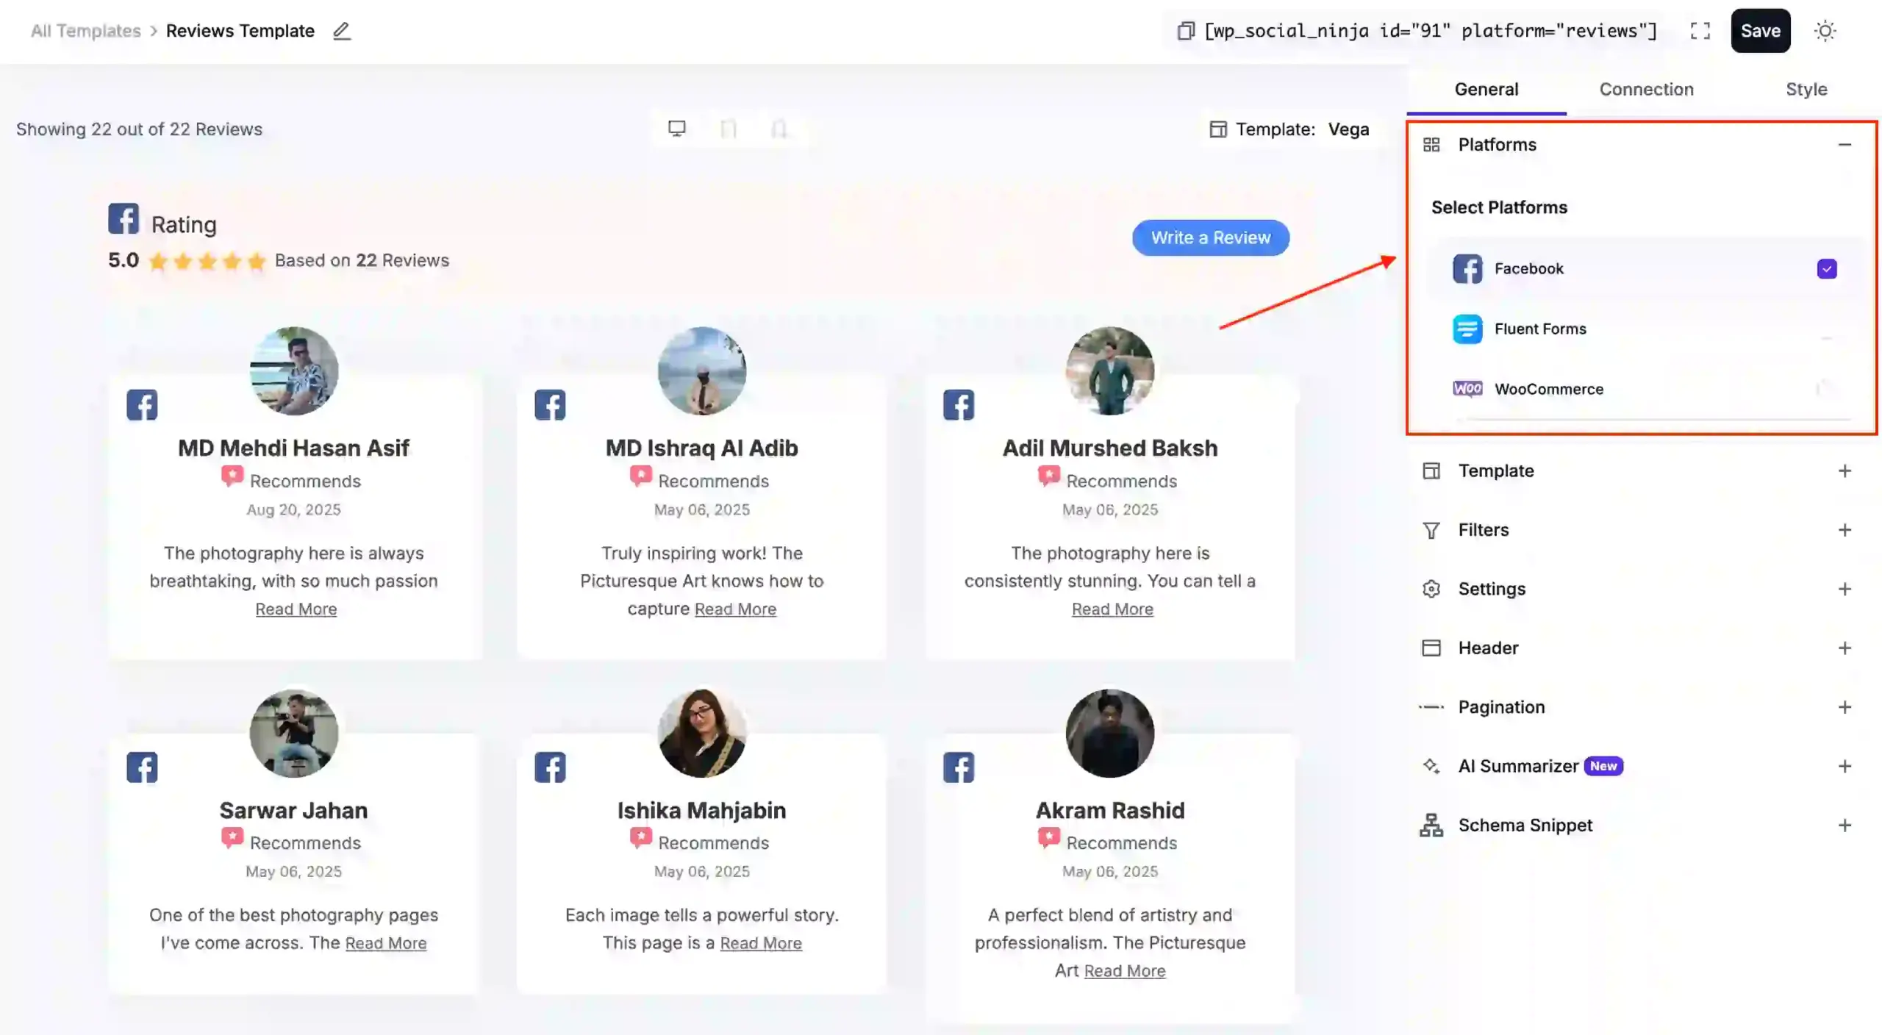Screen dimensions: 1882x1035
Task: Click Read More on Sarwar Jahan's review
Action: pyautogui.click(x=386, y=942)
